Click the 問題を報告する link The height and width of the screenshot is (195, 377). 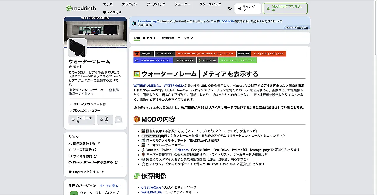84,144
